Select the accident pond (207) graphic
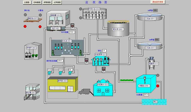 (x=33, y=20)
